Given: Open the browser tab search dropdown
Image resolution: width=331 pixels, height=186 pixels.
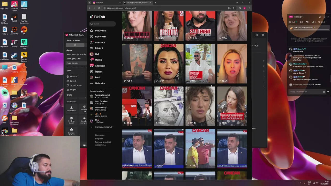Looking at the screenshot, I should (x=89, y=3).
